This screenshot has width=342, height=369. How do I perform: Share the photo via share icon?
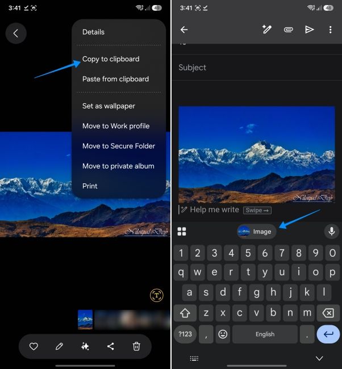pos(110,346)
